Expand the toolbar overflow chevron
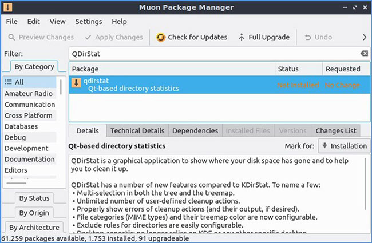The height and width of the screenshot is (243, 372). [x=365, y=38]
